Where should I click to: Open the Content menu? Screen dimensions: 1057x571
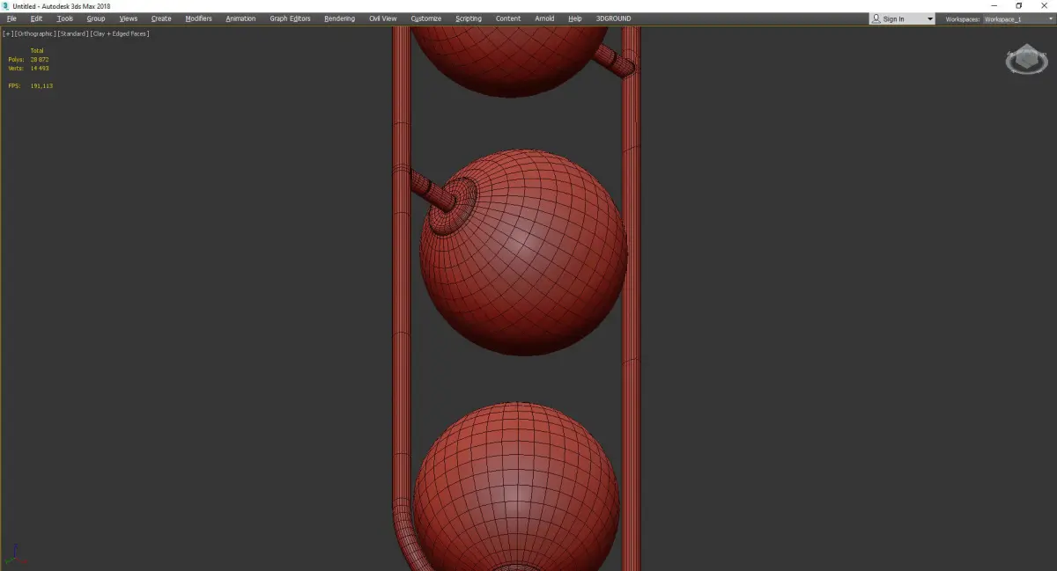(508, 18)
